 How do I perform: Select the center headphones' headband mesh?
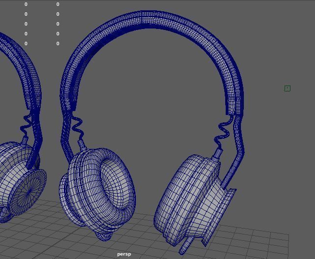click(150, 20)
